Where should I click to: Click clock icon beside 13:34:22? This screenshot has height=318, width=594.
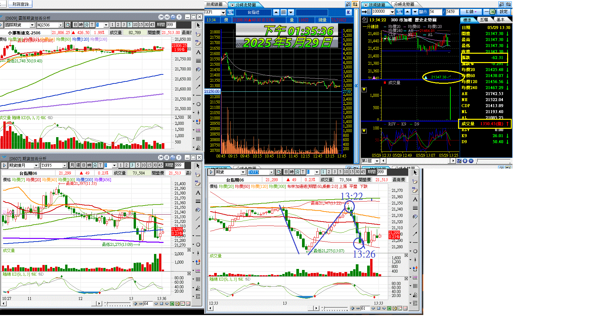click(x=364, y=20)
